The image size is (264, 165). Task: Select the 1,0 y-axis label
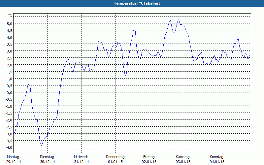click(10, 79)
